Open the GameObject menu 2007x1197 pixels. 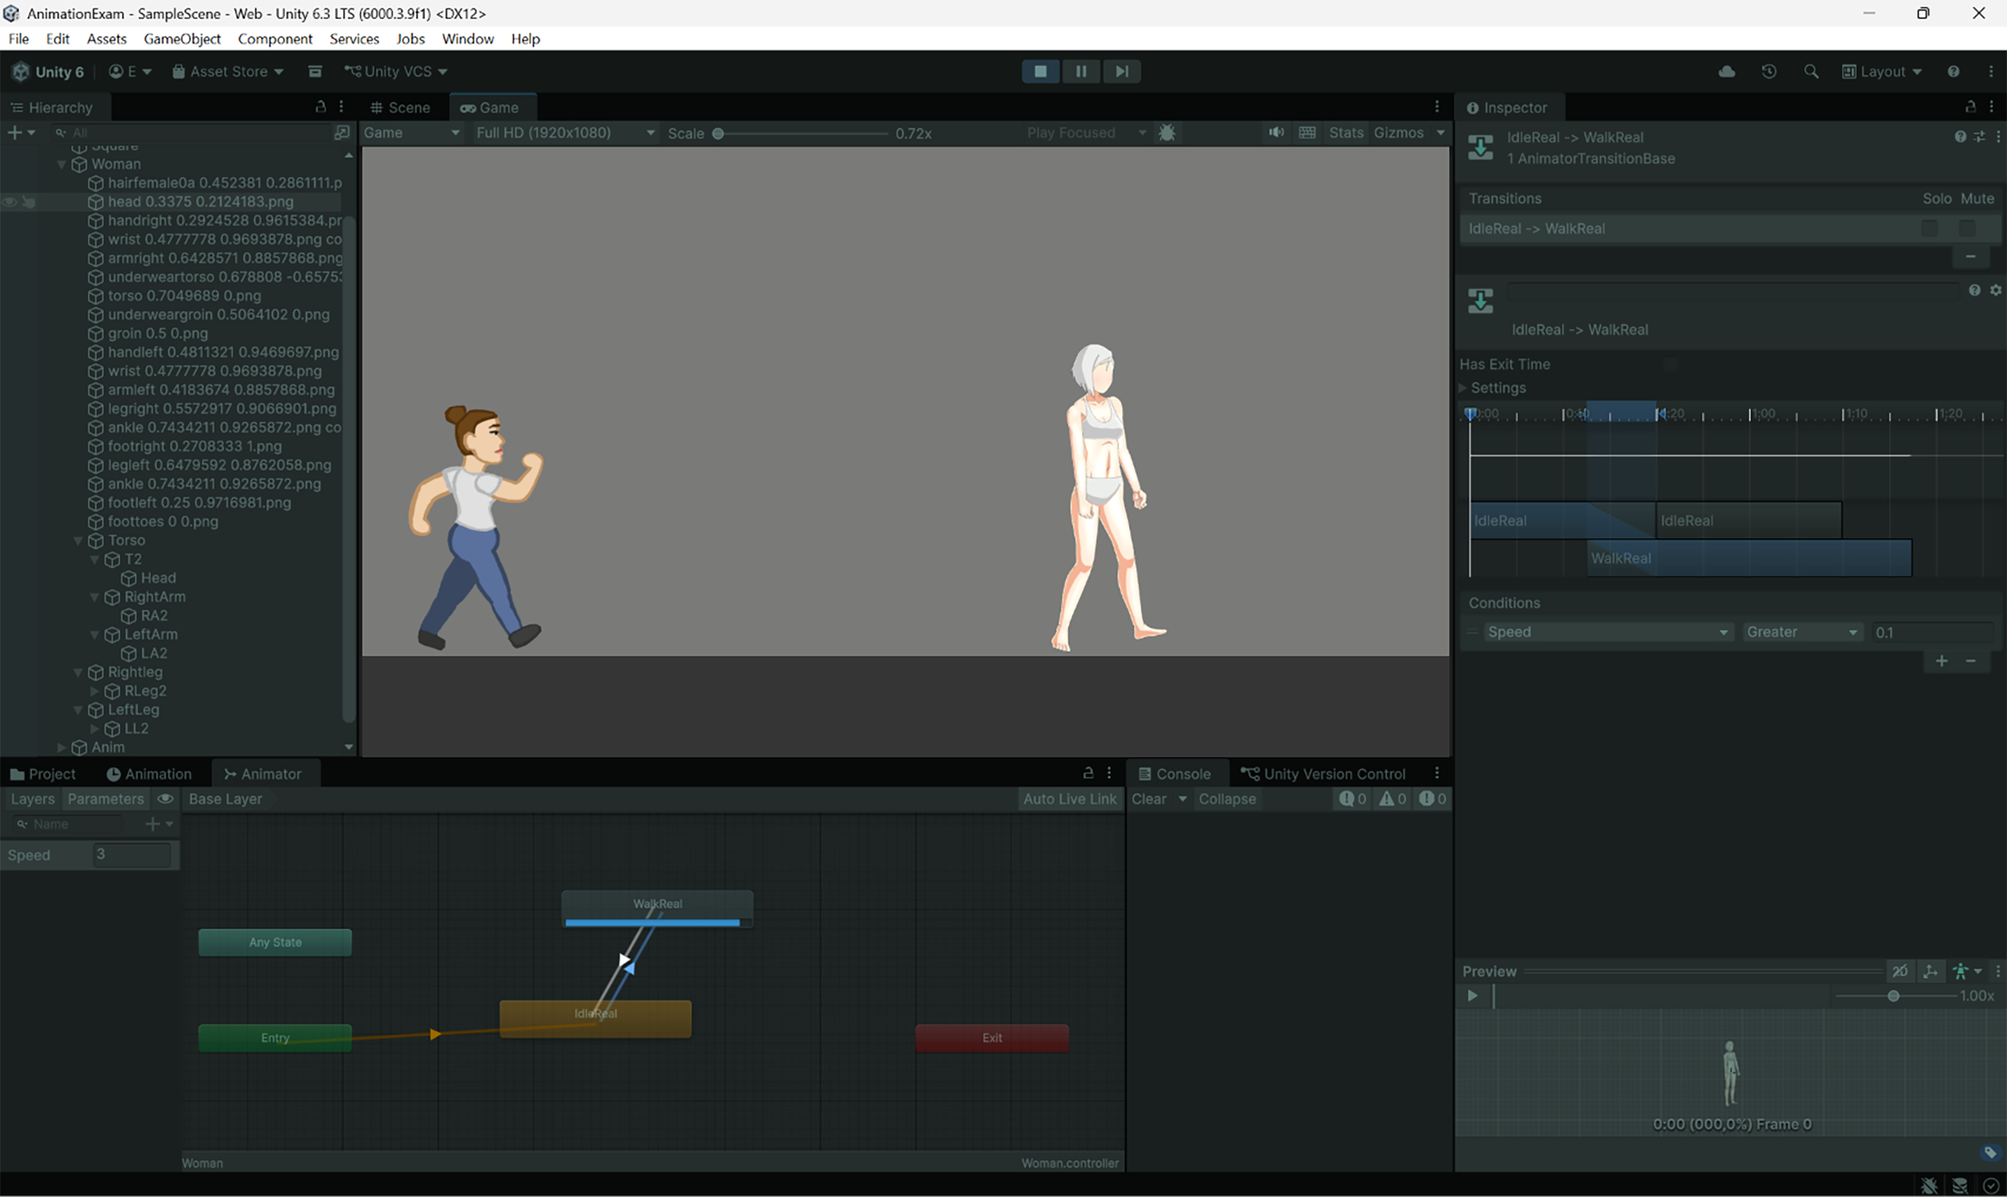[182, 38]
